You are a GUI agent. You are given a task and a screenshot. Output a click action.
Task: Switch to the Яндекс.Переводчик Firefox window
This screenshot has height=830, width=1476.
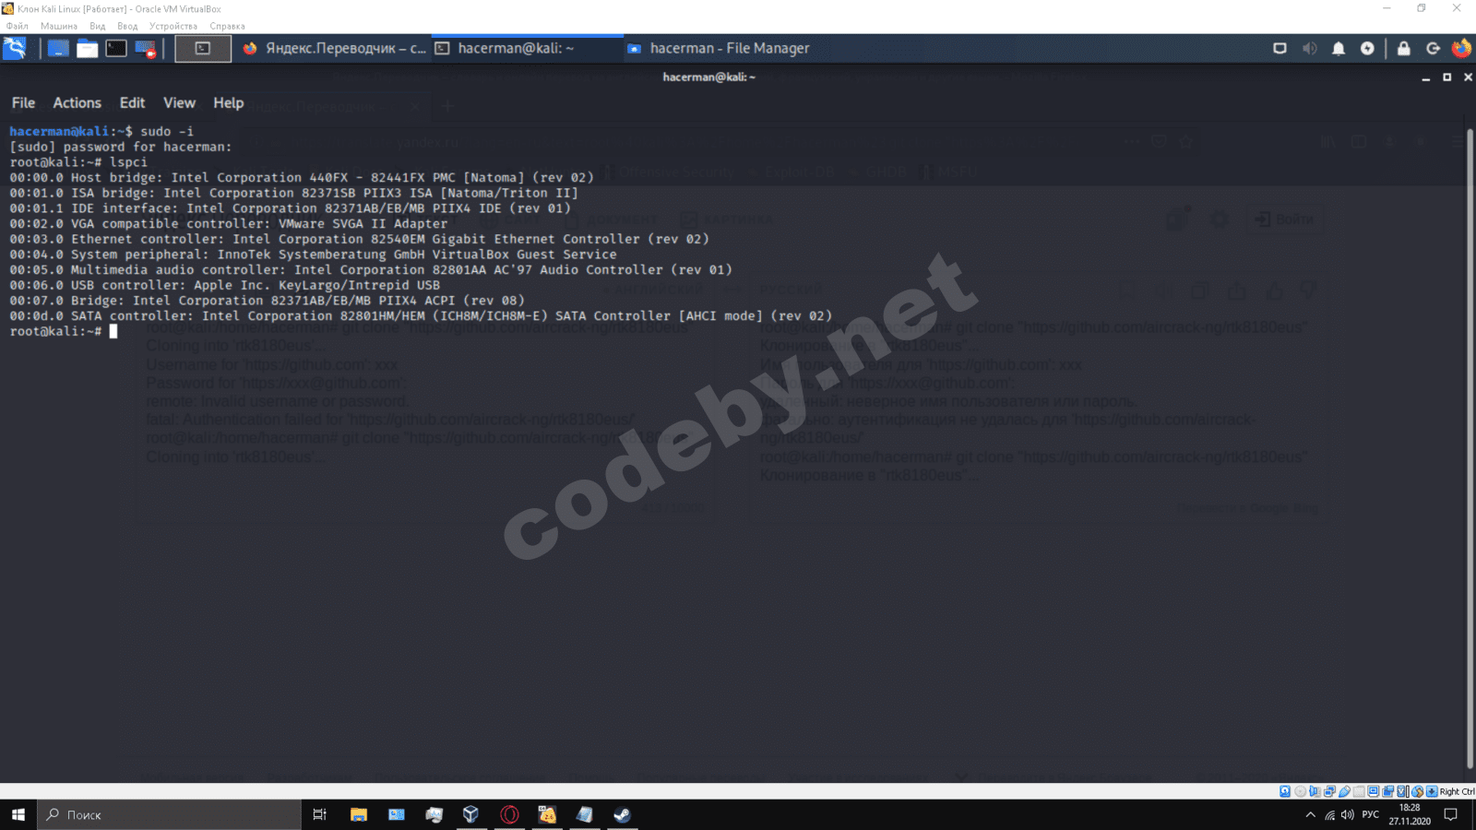pyautogui.click(x=335, y=48)
